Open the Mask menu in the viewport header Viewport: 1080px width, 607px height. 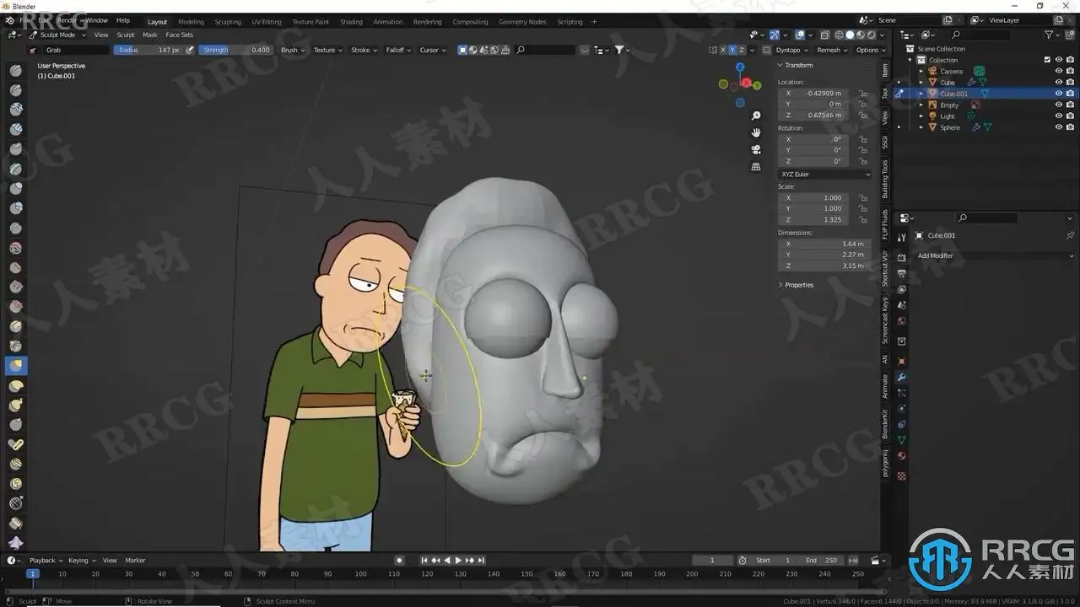(x=150, y=35)
